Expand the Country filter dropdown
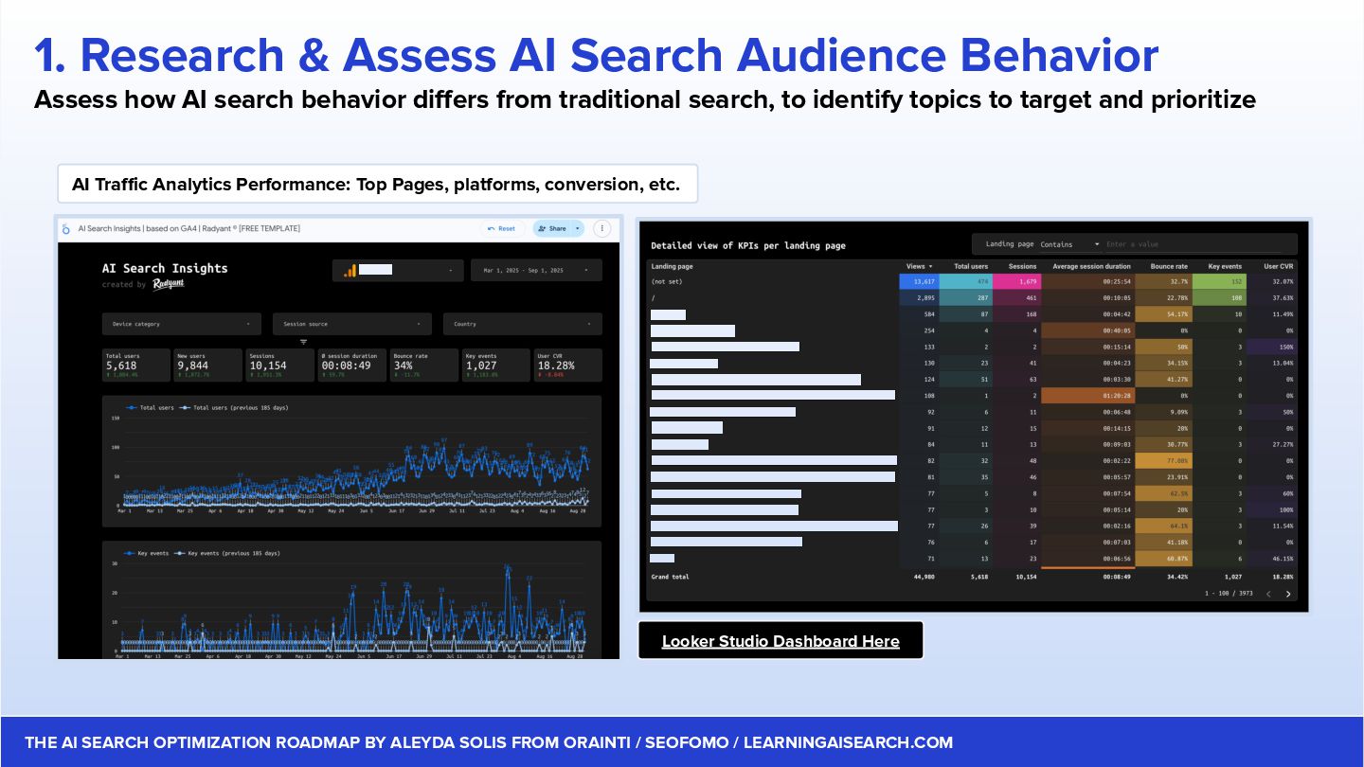Image resolution: width=1364 pixels, height=767 pixels. (x=522, y=324)
